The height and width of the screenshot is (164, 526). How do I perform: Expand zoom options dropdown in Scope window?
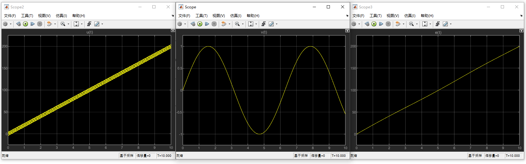[x=243, y=24]
